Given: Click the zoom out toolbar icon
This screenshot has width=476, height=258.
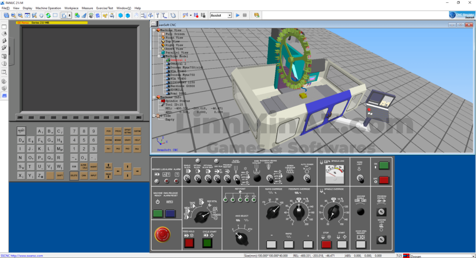Looking at the screenshot, I should click(x=20, y=15).
